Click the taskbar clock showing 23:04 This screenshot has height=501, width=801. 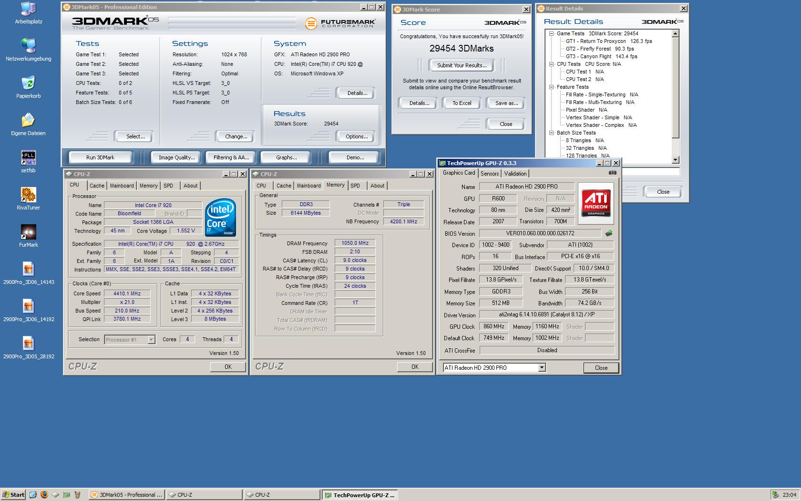pos(789,495)
